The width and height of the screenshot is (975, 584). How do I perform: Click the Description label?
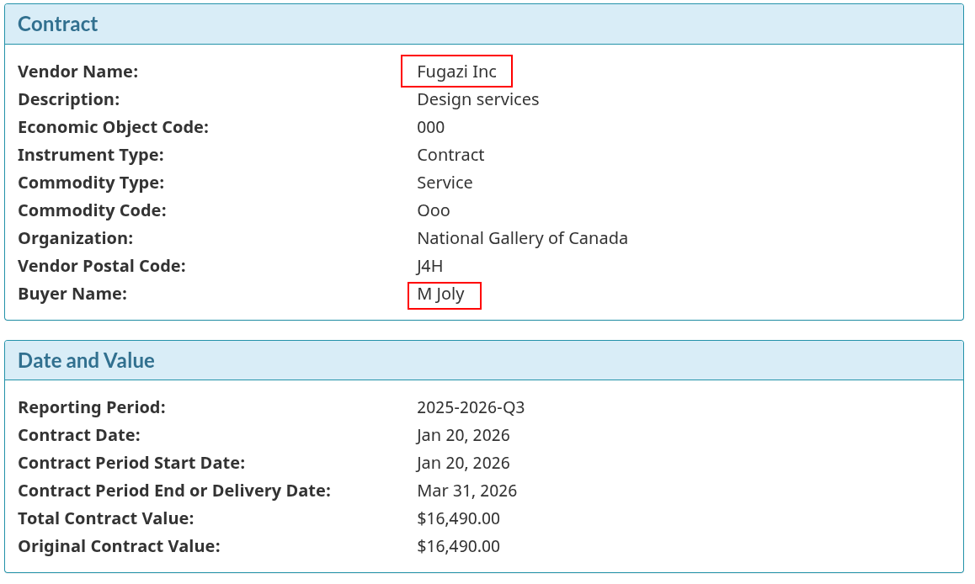coord(69,100)
